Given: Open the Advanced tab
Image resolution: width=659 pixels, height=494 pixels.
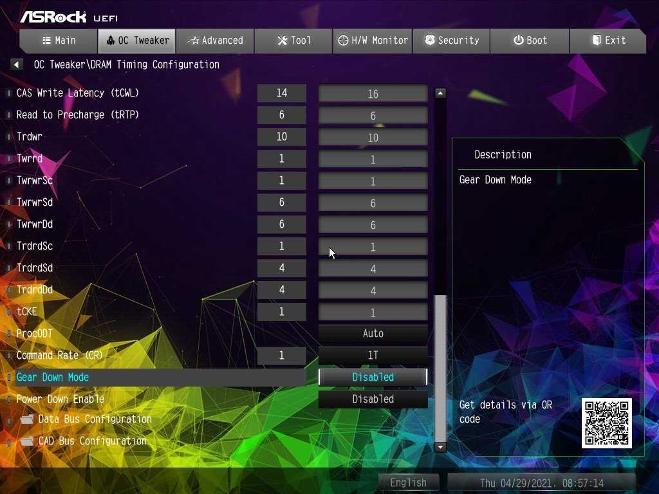Looking at the screenshot, I should [x=215, y=41].
